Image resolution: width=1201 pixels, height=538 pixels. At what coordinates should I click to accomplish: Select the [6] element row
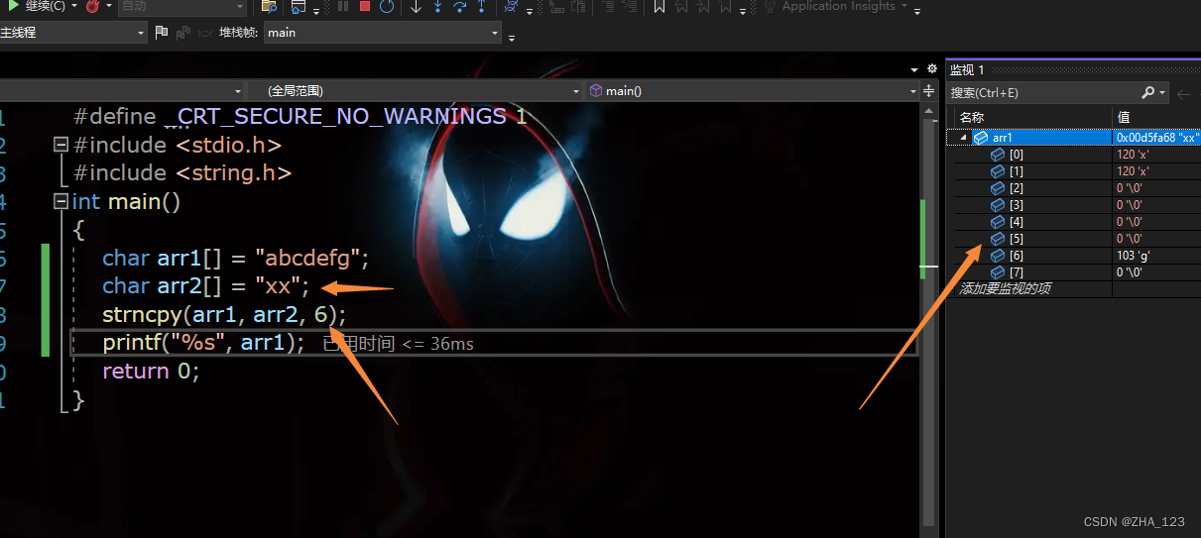click(1074, 256)
